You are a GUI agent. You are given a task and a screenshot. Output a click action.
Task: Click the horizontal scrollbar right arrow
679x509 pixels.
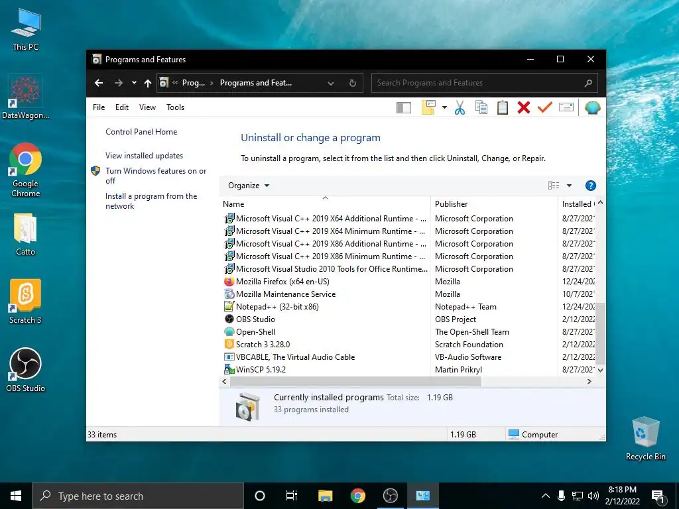(589, 381)
